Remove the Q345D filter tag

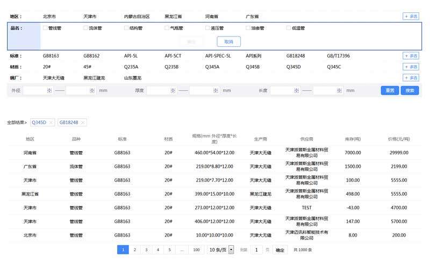[51, 123]
